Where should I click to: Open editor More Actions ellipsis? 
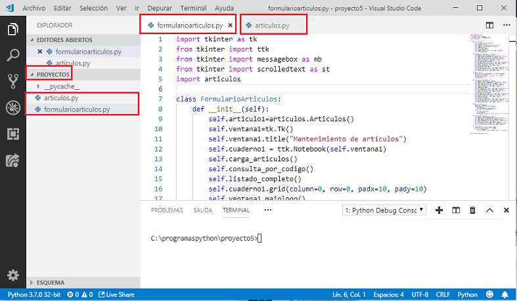pos(506,25)
